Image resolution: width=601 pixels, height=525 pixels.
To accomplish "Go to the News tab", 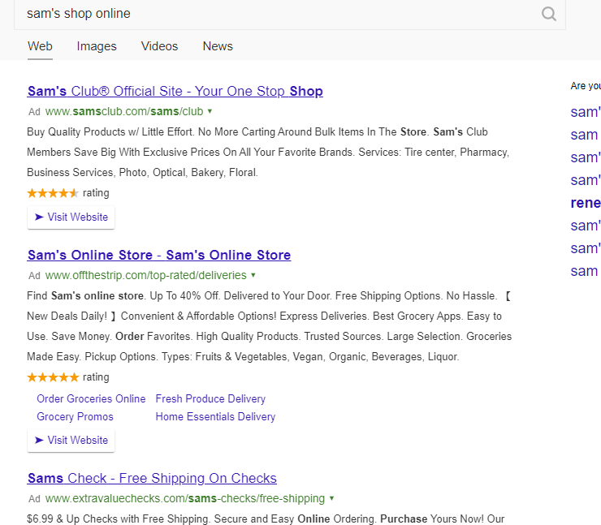I will click(x=218, y=46).
